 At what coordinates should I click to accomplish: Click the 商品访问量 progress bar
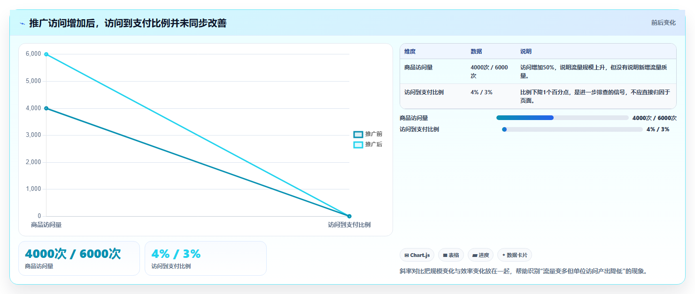click(562, 118)
